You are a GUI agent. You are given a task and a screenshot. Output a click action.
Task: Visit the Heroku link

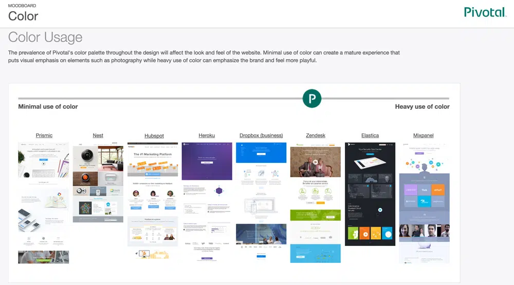coord(207,136)
